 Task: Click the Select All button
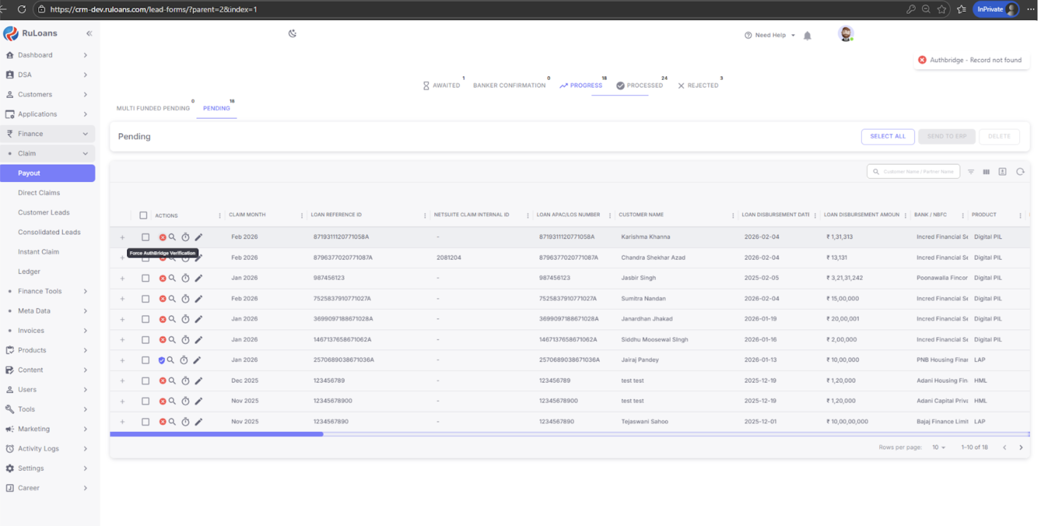(x=887, y=136)
